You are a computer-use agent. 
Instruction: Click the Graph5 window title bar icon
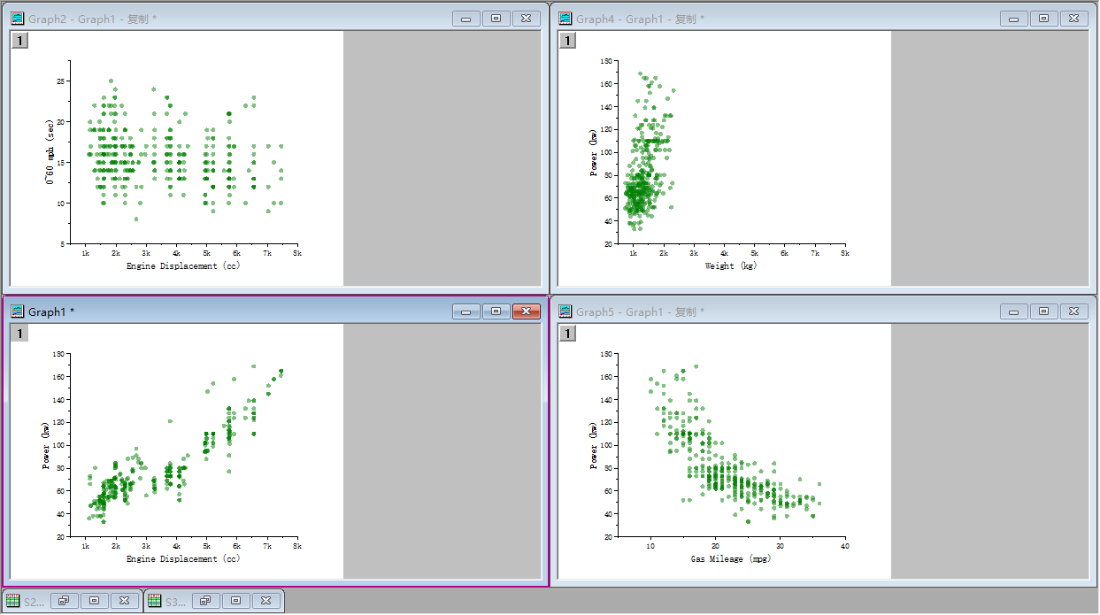pos(565,311)
